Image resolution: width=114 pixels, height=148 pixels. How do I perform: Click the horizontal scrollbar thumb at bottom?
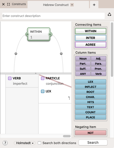pyautogui.click(x=67, y=136)
